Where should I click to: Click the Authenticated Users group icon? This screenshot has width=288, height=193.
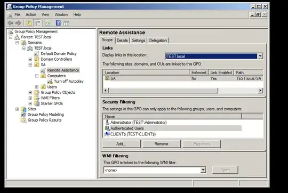pyautogui.click(x=107, y=128)
